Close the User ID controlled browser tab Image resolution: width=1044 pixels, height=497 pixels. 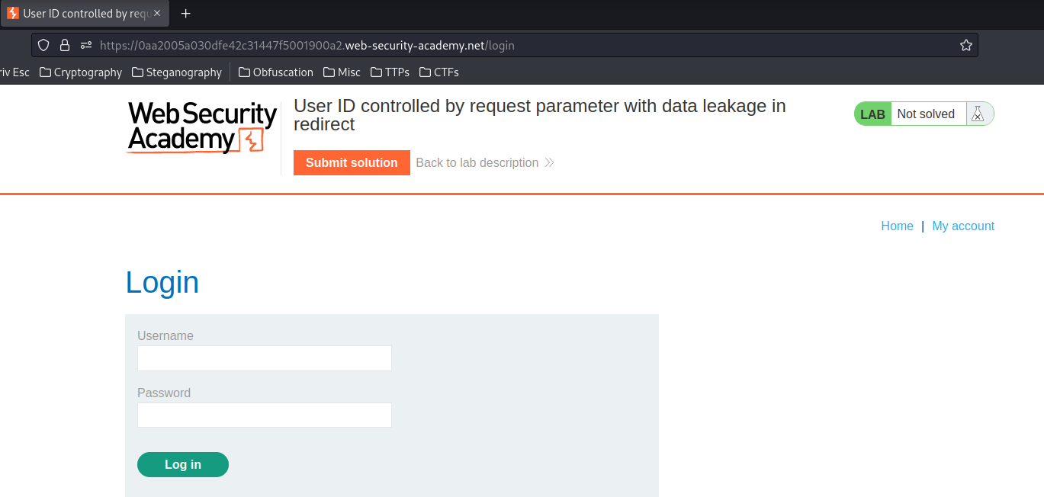(x=157, y=14)
